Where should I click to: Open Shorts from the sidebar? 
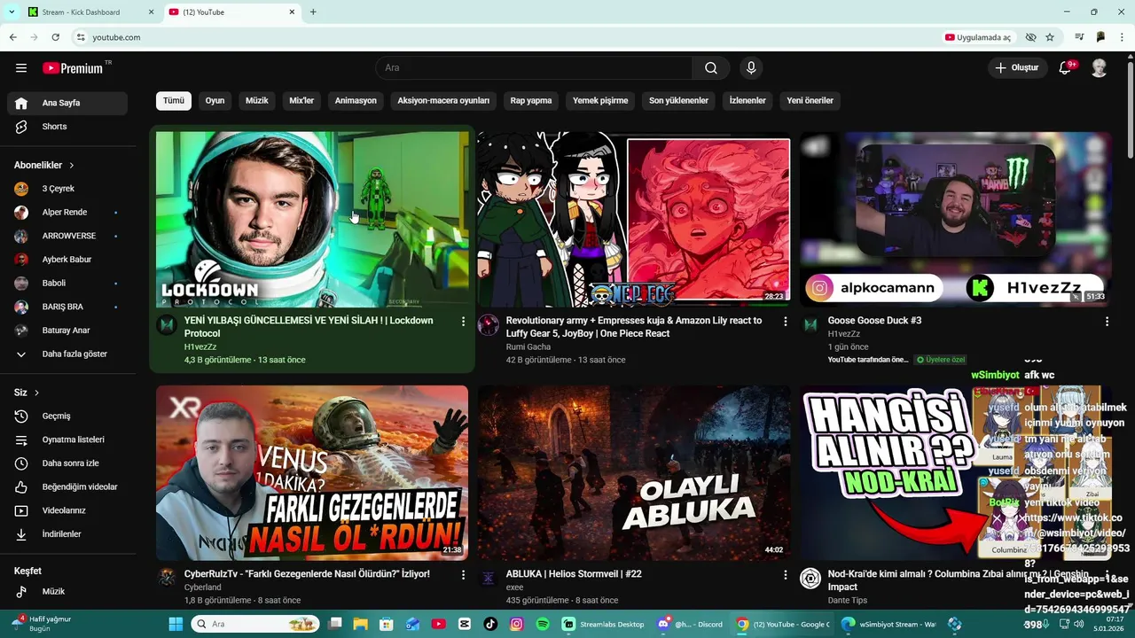[67, 127]
